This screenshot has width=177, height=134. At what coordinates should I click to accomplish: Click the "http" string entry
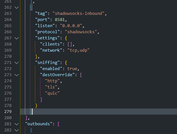[52, 81]
